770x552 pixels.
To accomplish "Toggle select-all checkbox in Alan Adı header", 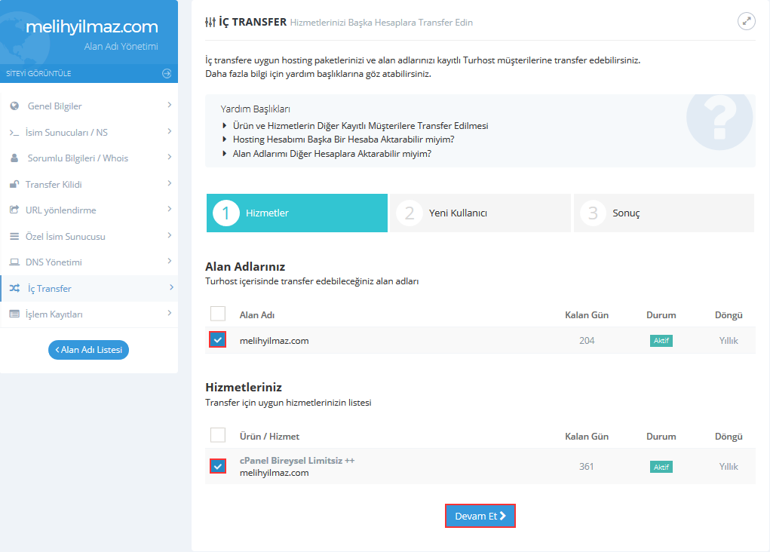I will pyautogui.click(x=218, y=314).
